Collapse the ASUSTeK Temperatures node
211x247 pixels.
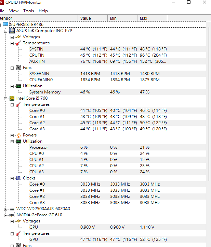(x=12, y=43)
